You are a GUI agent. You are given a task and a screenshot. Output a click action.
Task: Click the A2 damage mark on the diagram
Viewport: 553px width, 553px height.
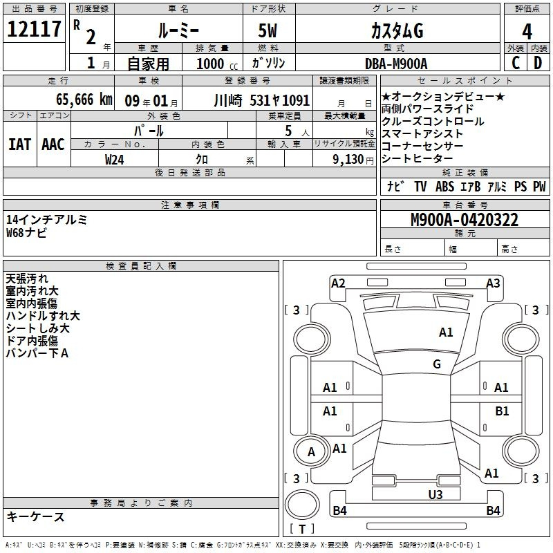[x=338, y=283]
